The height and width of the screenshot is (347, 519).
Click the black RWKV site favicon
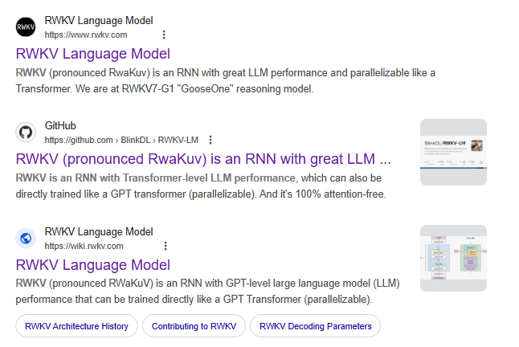(26, 27)
